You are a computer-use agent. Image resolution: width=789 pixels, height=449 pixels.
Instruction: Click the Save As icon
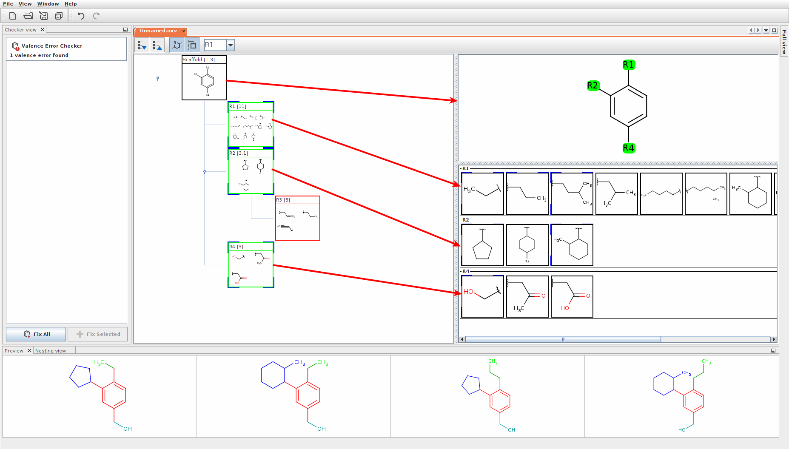click(43, 16)
